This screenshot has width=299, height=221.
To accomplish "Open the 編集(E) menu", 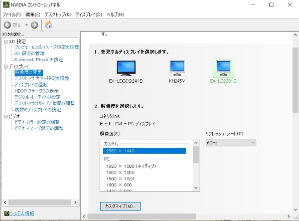I will (x=33, y=15).
